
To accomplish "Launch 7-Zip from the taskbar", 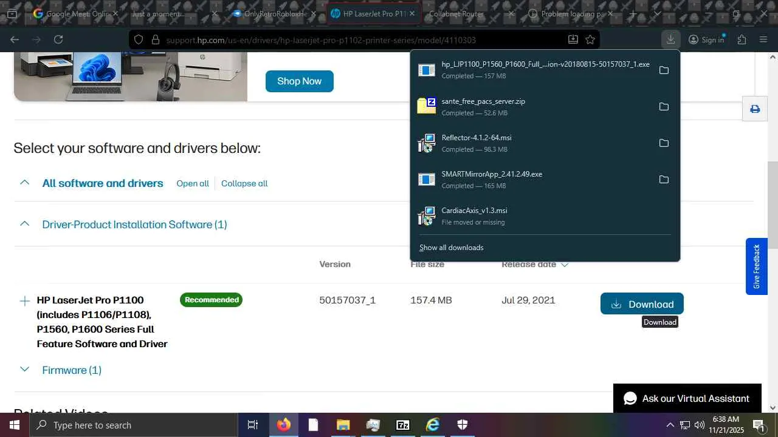I will (x=402, y=425).
